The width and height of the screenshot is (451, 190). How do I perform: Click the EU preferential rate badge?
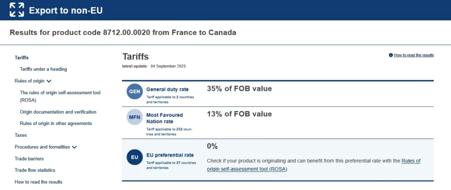tap(134, 157)
